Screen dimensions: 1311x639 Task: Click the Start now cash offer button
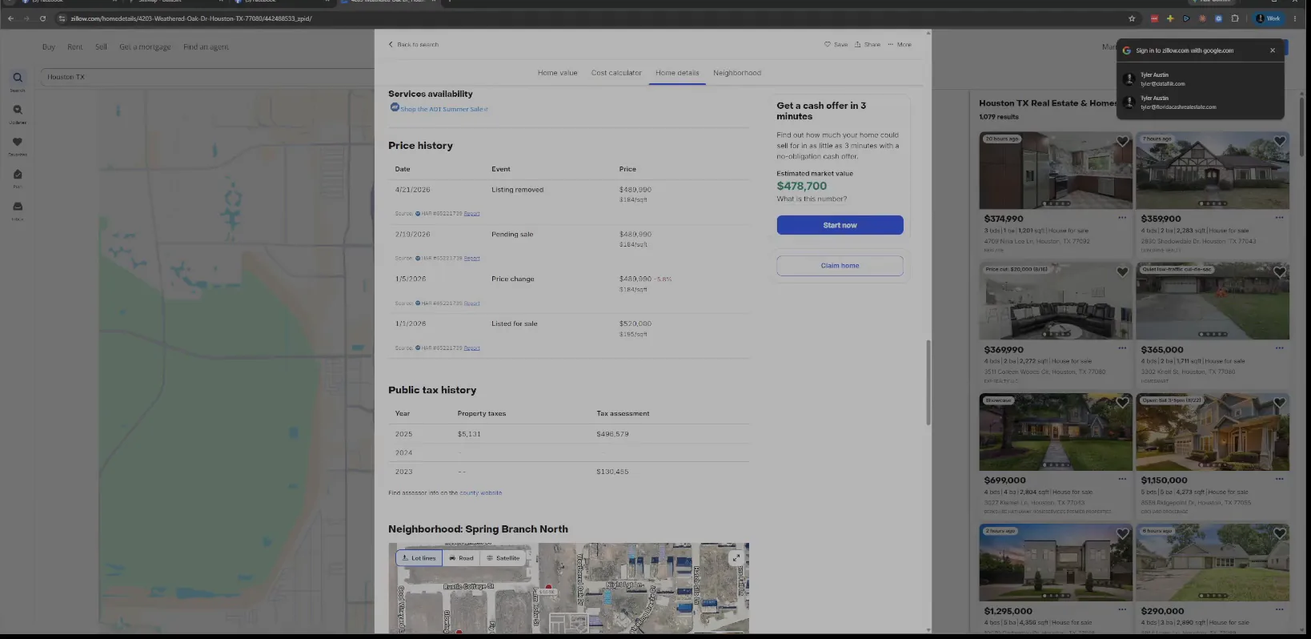[840, 225]
